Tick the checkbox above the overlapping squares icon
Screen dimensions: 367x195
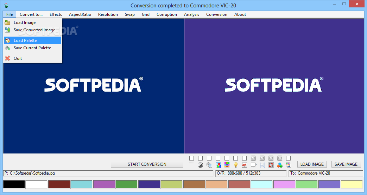click(209, 158)
